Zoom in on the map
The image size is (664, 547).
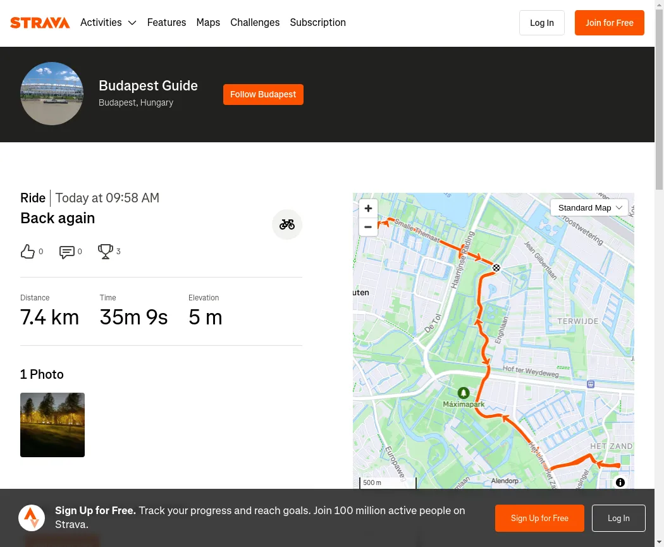[x=368, y=208]
